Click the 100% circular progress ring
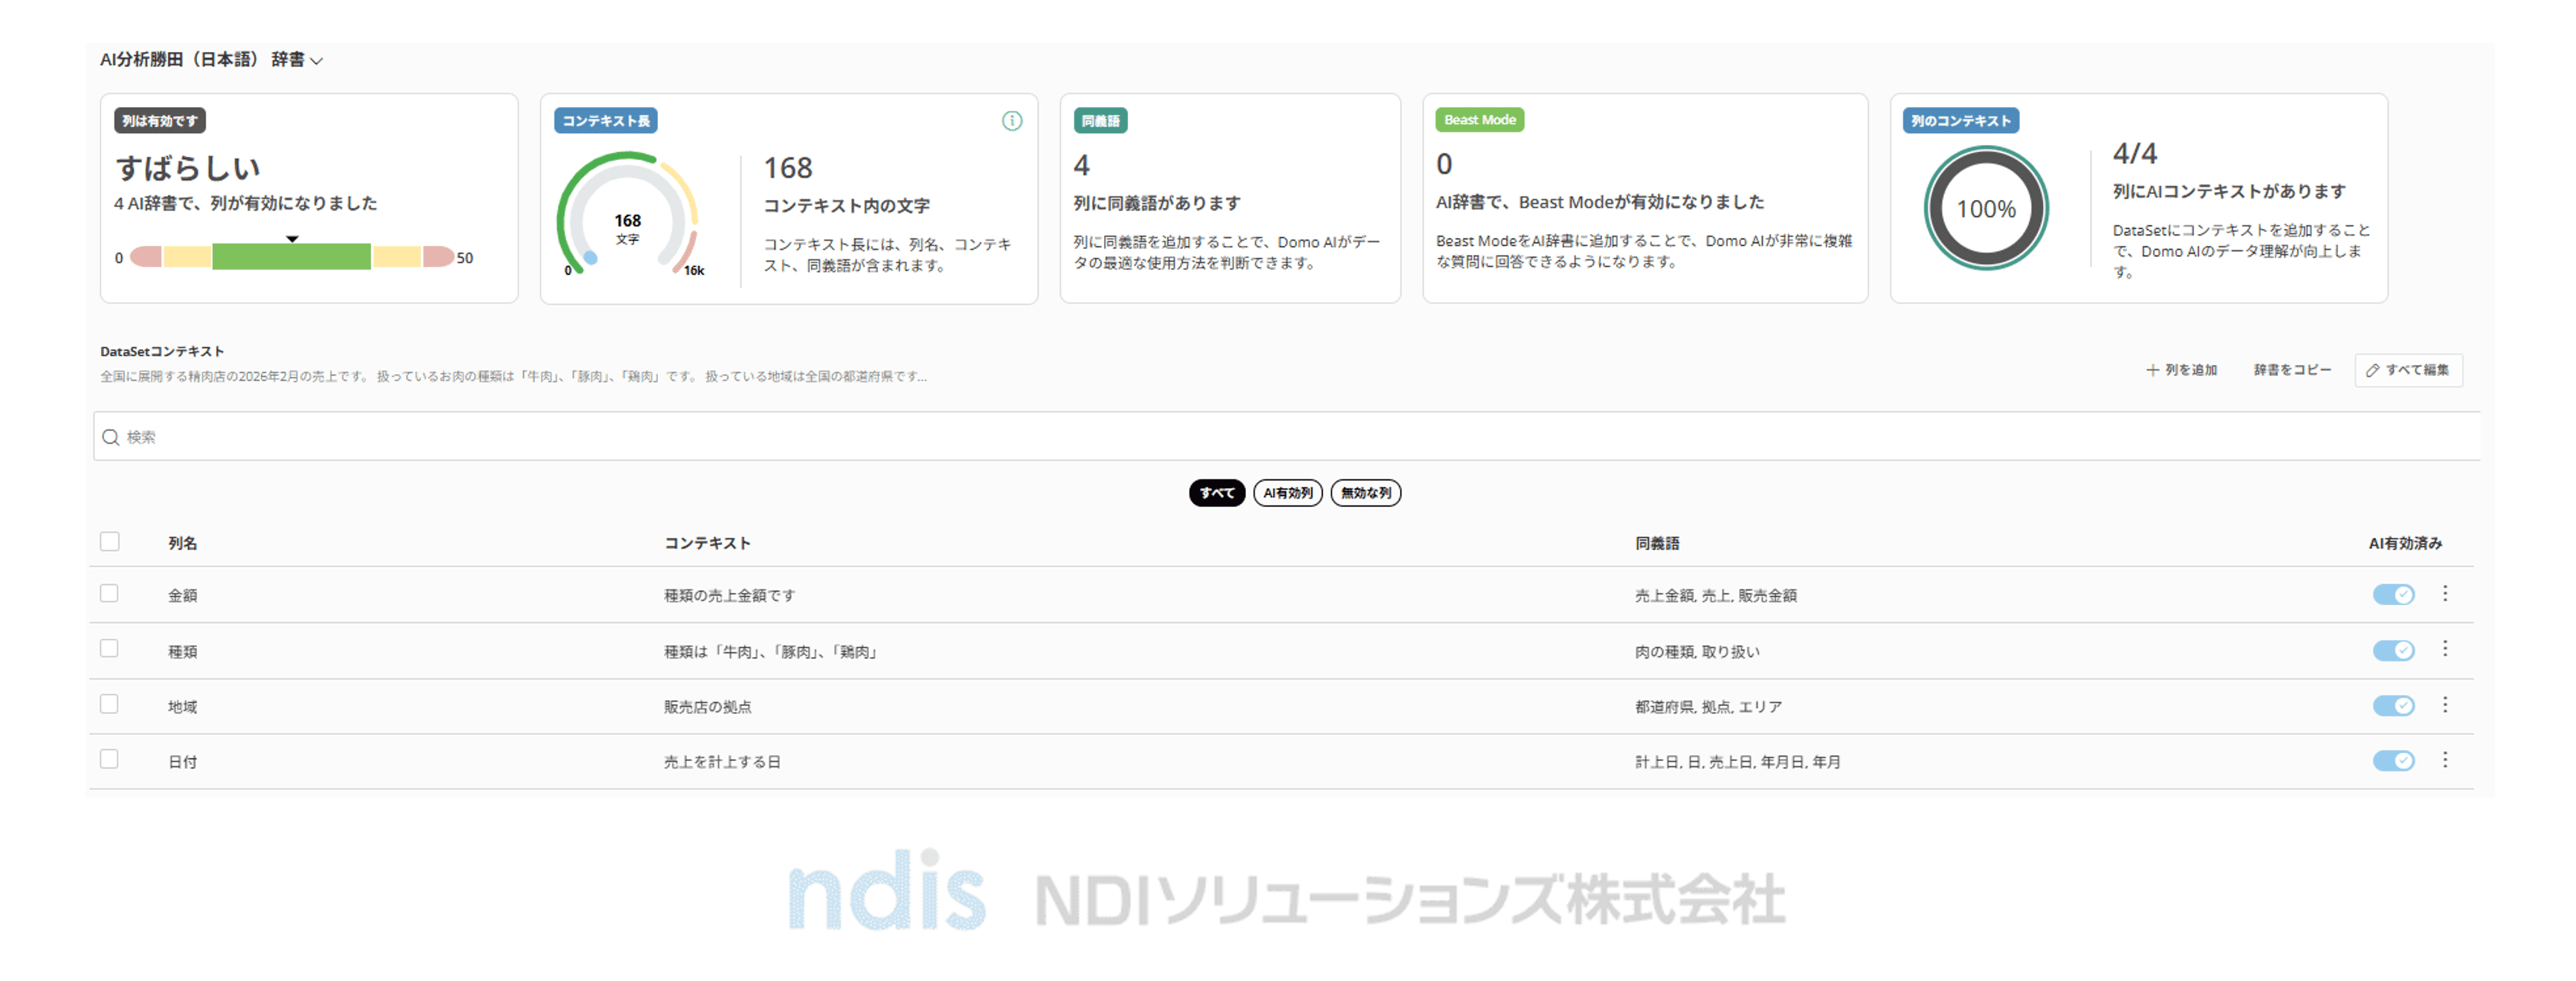The height and width of the screenshot is (981, 2576). click(x=1986, y=209)
